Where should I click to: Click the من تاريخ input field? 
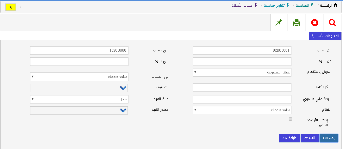click(242, 62)
